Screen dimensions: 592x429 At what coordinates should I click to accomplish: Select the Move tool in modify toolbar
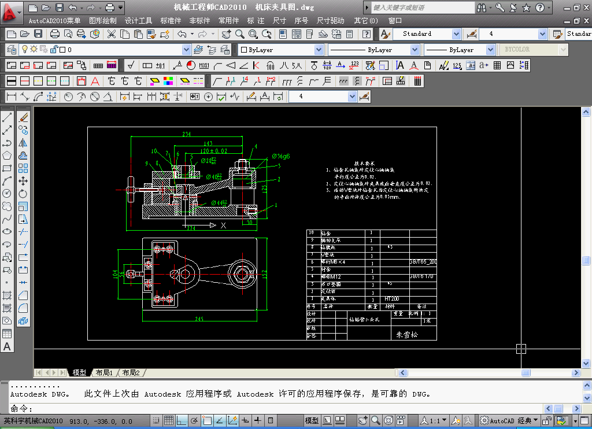[23, 181]
